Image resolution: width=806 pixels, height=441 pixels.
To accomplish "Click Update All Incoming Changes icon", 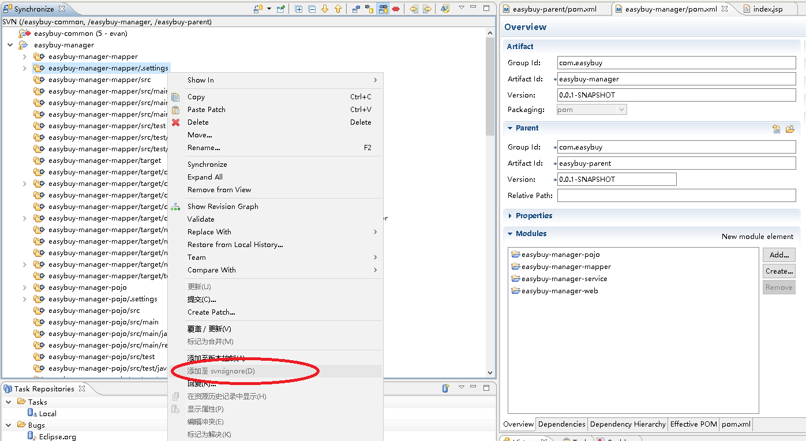I will (414, 9).
